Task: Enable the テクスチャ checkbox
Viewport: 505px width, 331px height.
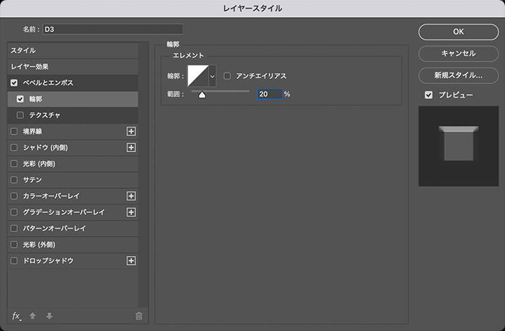Action: click(20, 115)
